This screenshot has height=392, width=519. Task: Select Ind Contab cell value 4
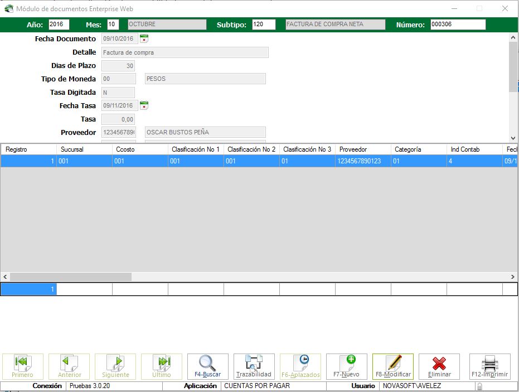point(474,161)
